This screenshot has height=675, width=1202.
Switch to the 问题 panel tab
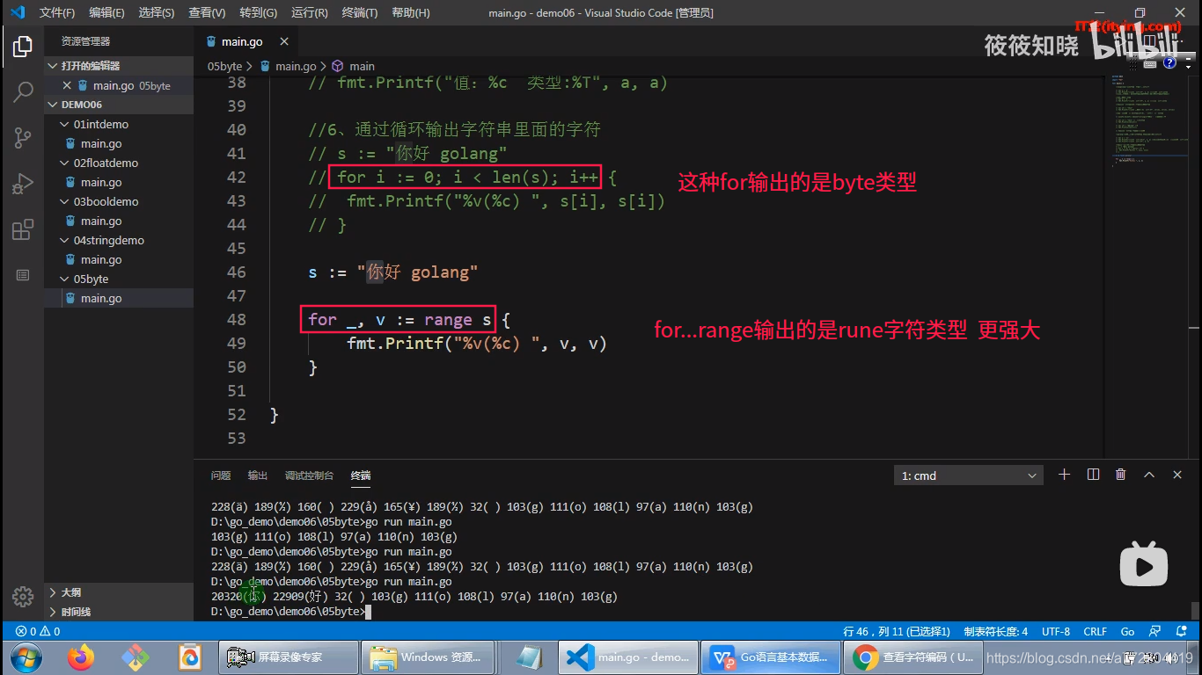tap(221, 475)
